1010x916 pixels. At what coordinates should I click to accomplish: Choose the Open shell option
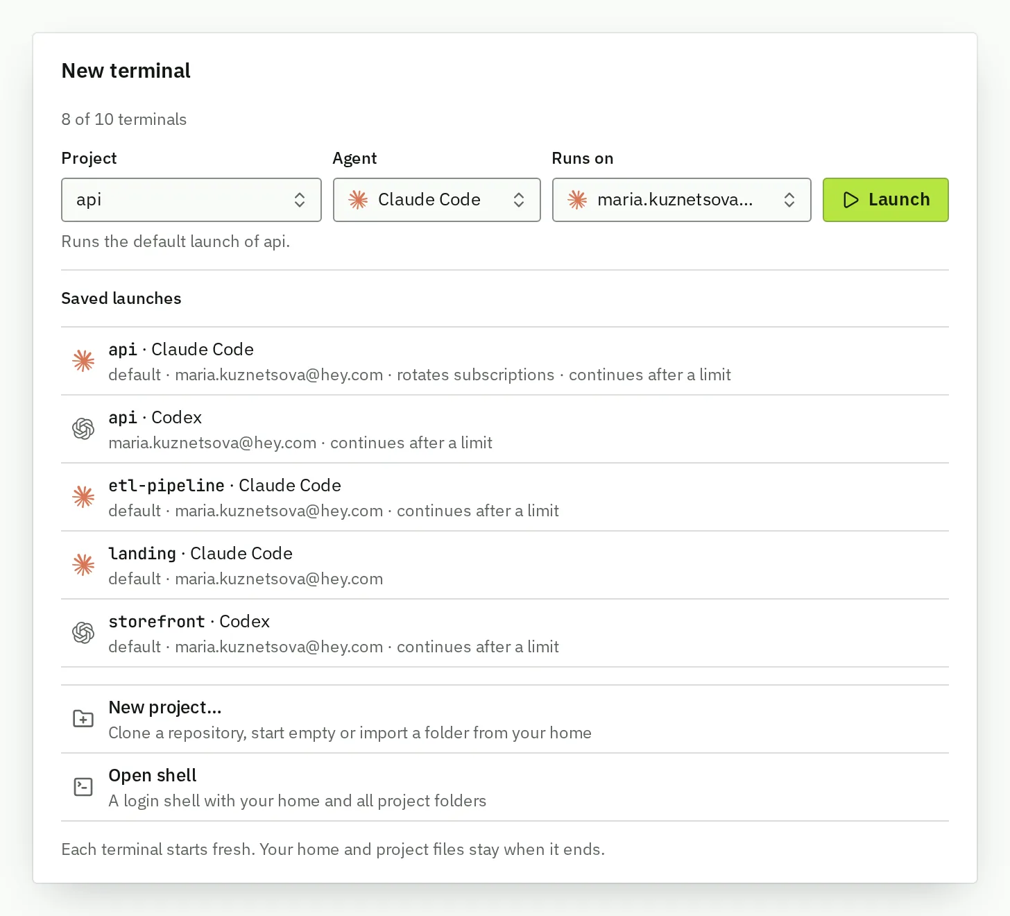coord(505,787)
